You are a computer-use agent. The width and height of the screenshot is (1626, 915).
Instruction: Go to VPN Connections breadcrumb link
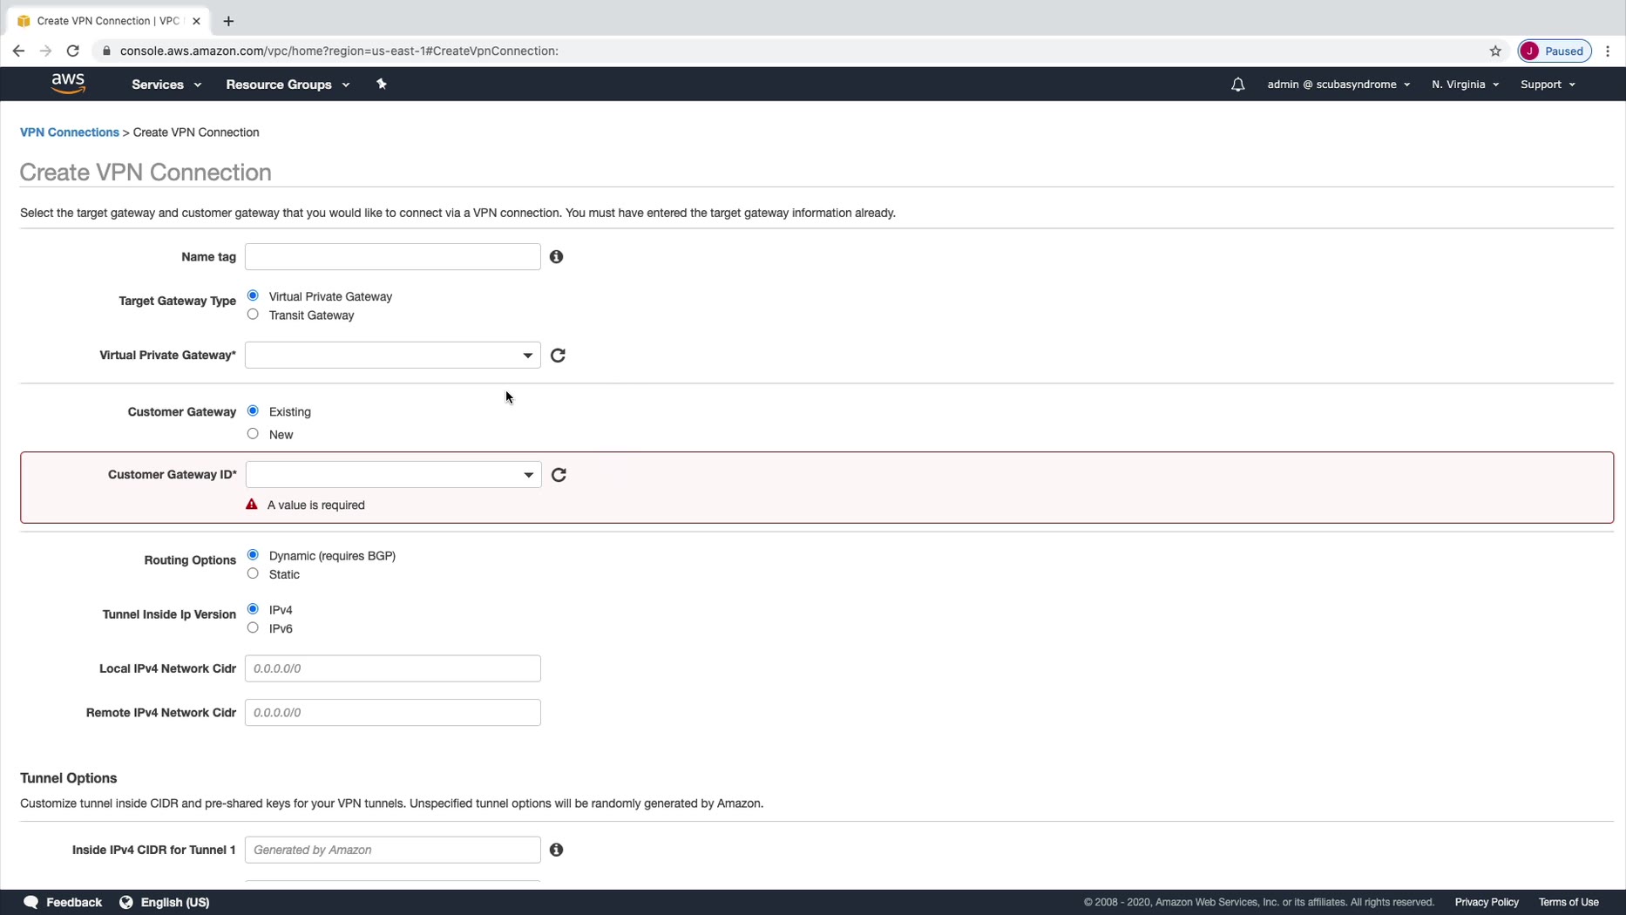pyautogui.click(x=69, y=132)
